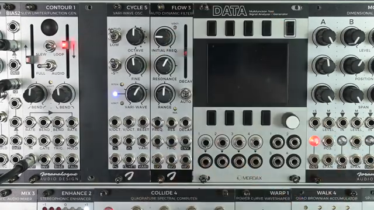Viewport: 374px width, 210px height.
Task: Click the square wave output jack on Cycle 5
Action: [x=129, y=159]
